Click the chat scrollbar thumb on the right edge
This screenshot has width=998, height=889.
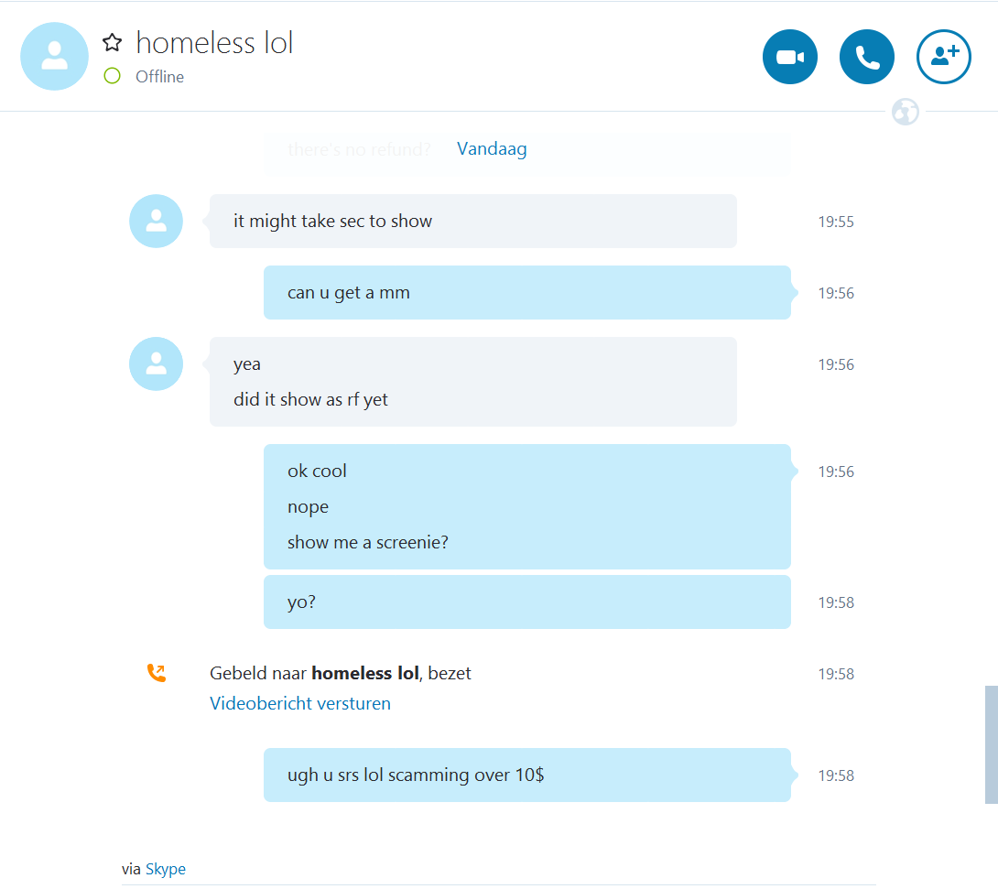[991, 744]
